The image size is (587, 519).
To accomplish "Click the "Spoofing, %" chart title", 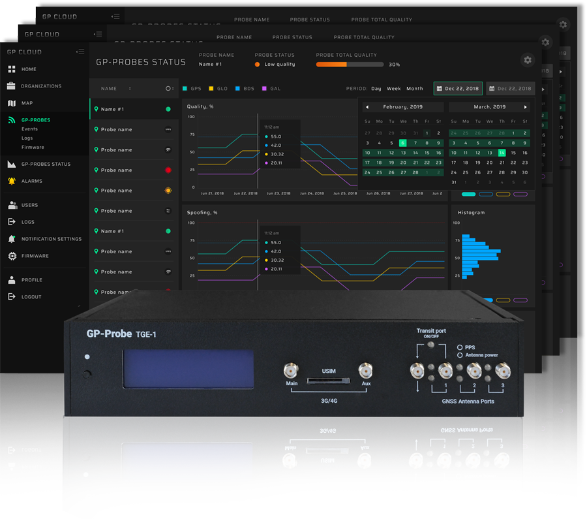I will pos(202,213).
